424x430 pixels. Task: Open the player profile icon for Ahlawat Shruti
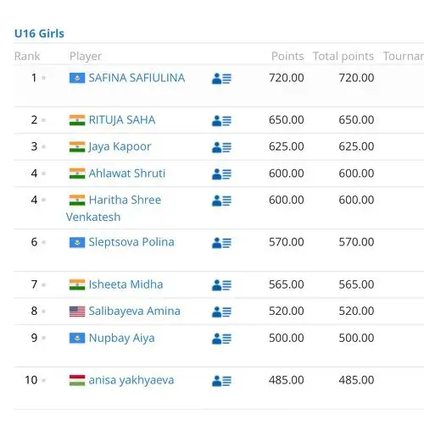click(221, 174)
